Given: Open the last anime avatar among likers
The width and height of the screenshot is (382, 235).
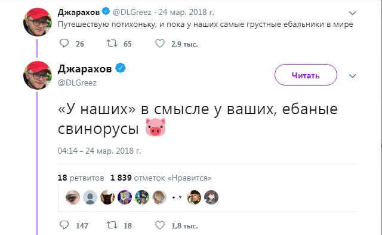Looking at the screenshot, I should pyautogui.click(x=211, y=197).
